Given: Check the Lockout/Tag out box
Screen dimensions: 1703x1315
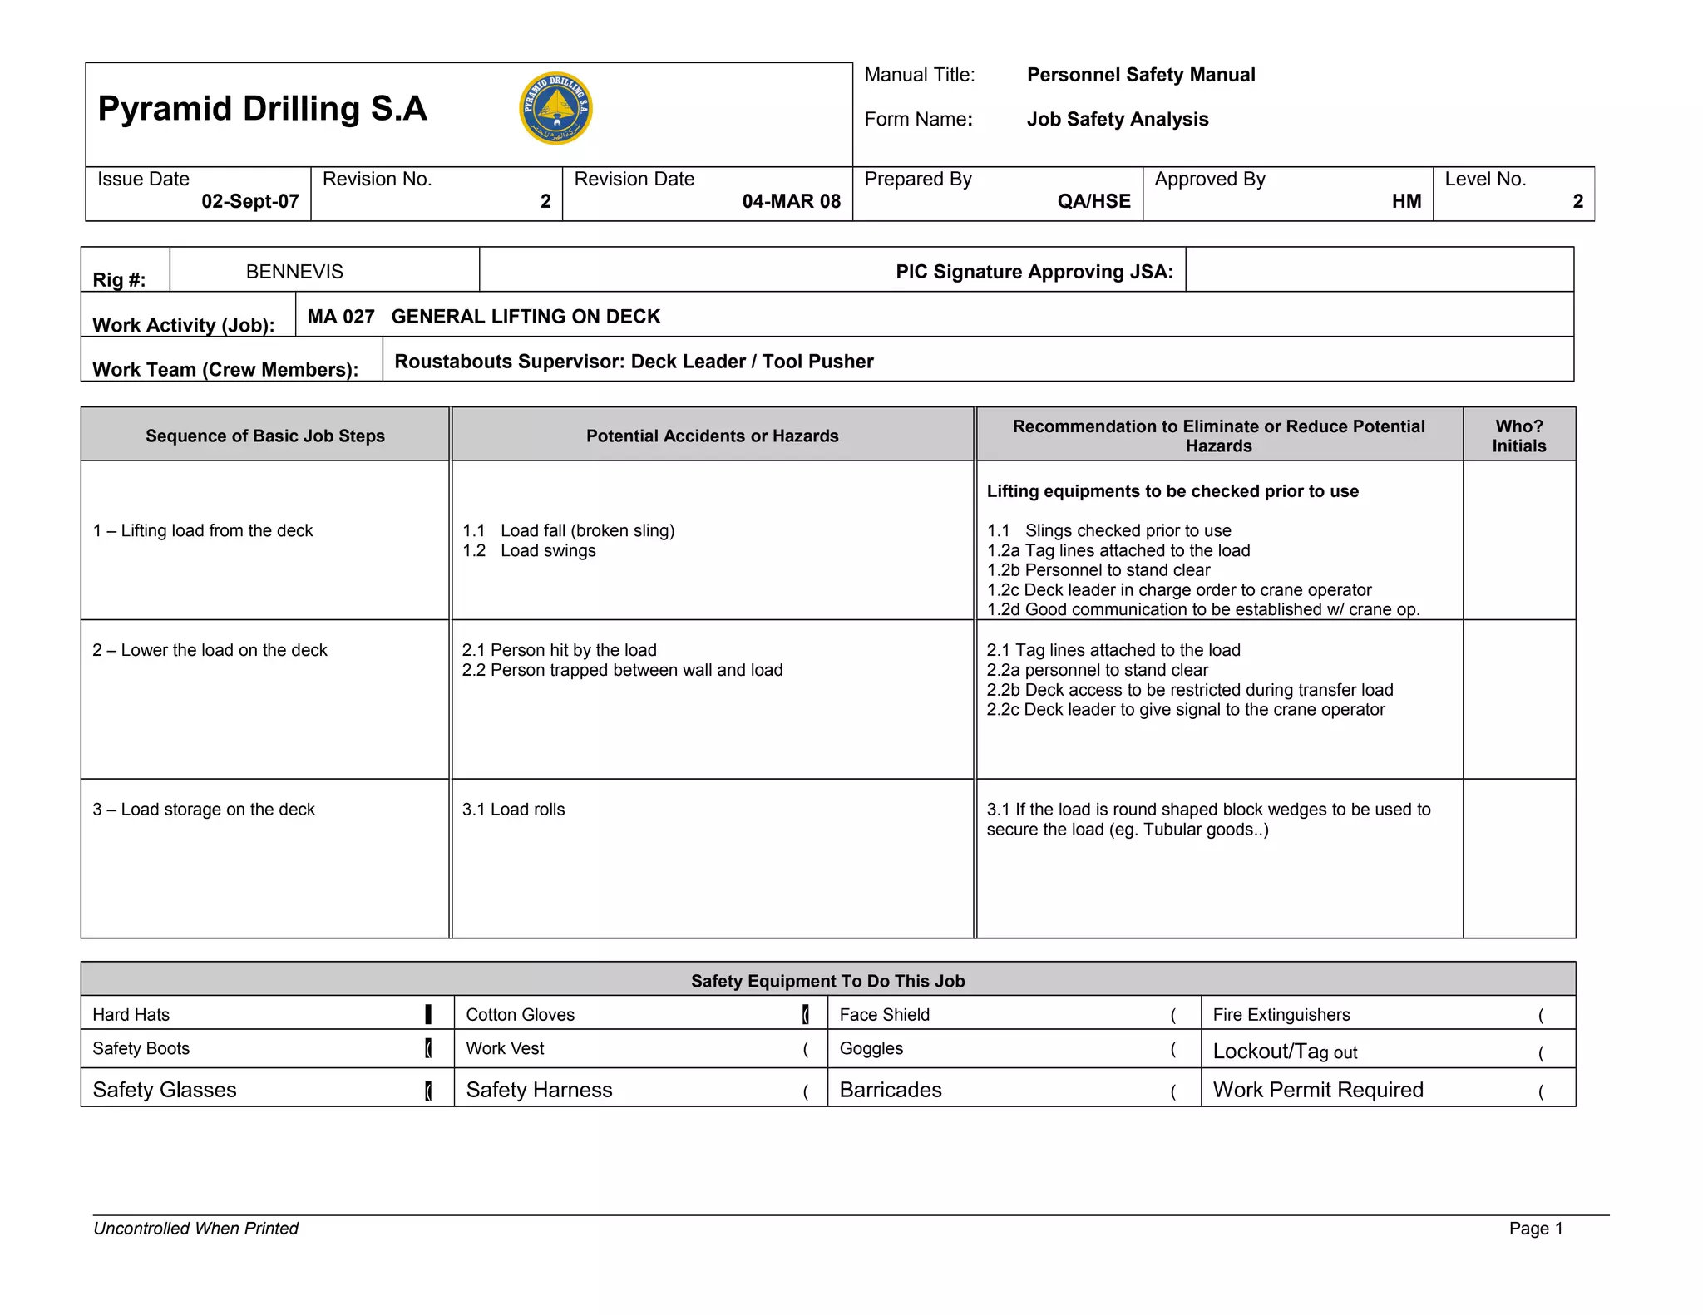Looking at the screenshot, I should [1541, 1053].
